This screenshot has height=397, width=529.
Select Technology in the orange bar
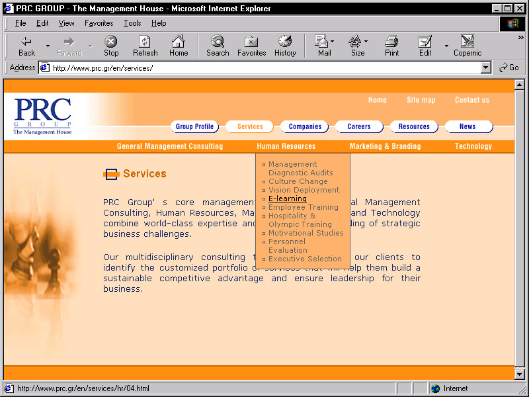pyautogui.click(x=473, y=146)
